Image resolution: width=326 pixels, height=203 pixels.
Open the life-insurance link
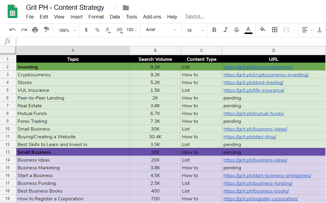254,90
